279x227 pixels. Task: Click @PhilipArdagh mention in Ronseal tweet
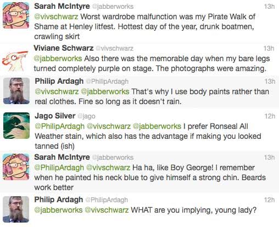(59, 126)
